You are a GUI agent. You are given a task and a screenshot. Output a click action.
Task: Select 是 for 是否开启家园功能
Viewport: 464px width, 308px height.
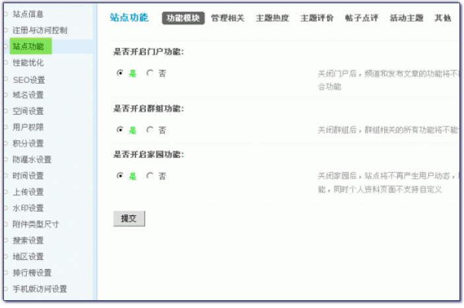(x=119, y=176)
